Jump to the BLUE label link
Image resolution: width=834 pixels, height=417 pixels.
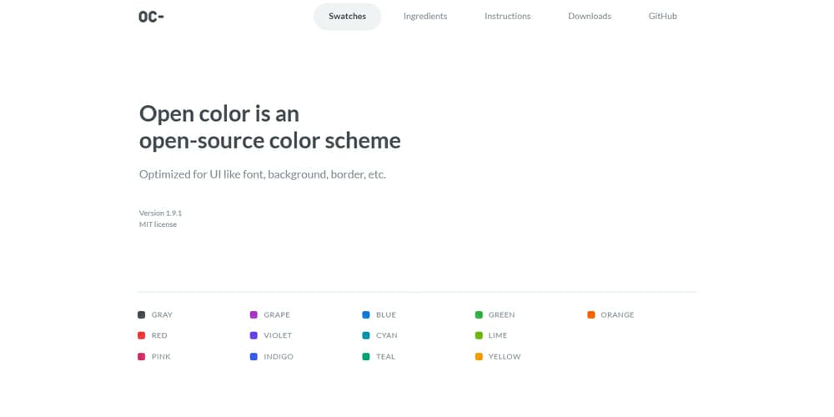[x=386, y=315]
